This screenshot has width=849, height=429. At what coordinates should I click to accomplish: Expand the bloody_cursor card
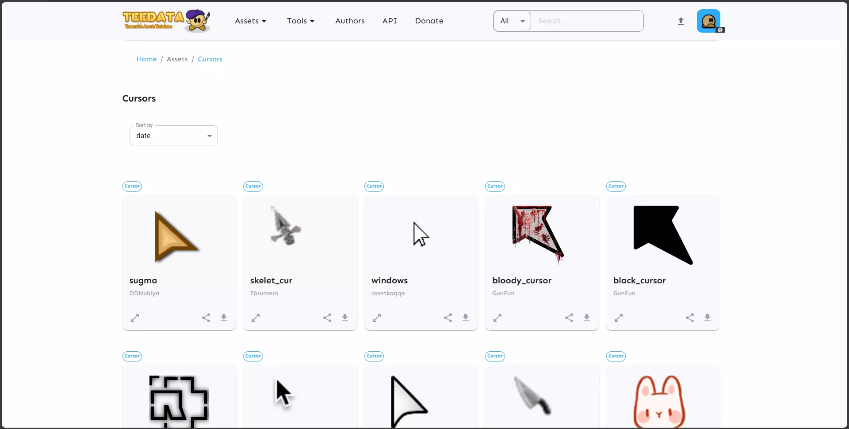tap(497, 318)
